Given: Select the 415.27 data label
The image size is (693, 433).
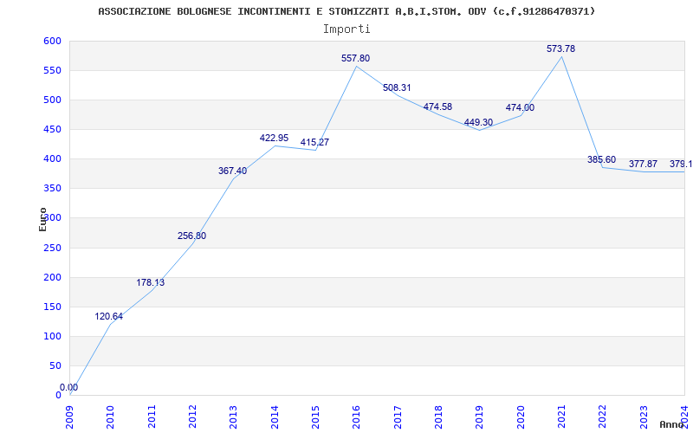Looking at the screenshot, I should click(314, 142).
